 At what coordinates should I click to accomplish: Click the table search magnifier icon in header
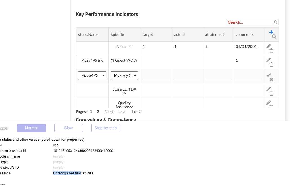pos(274,37)
